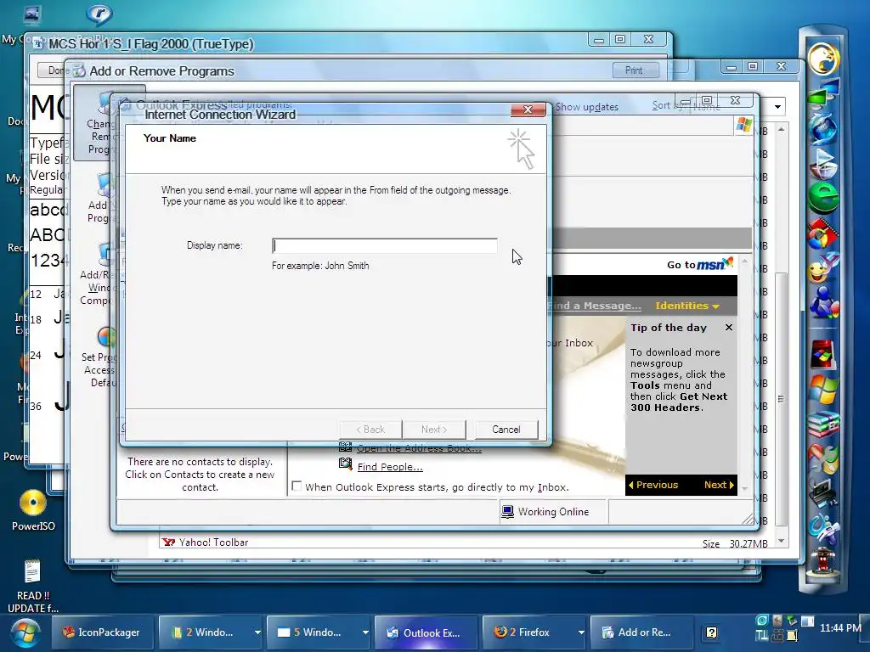Image resolution: width=870 pixels, height=652 pixels.
Task: Click the teal system tray icon
Action: click(x=762, y=621)
